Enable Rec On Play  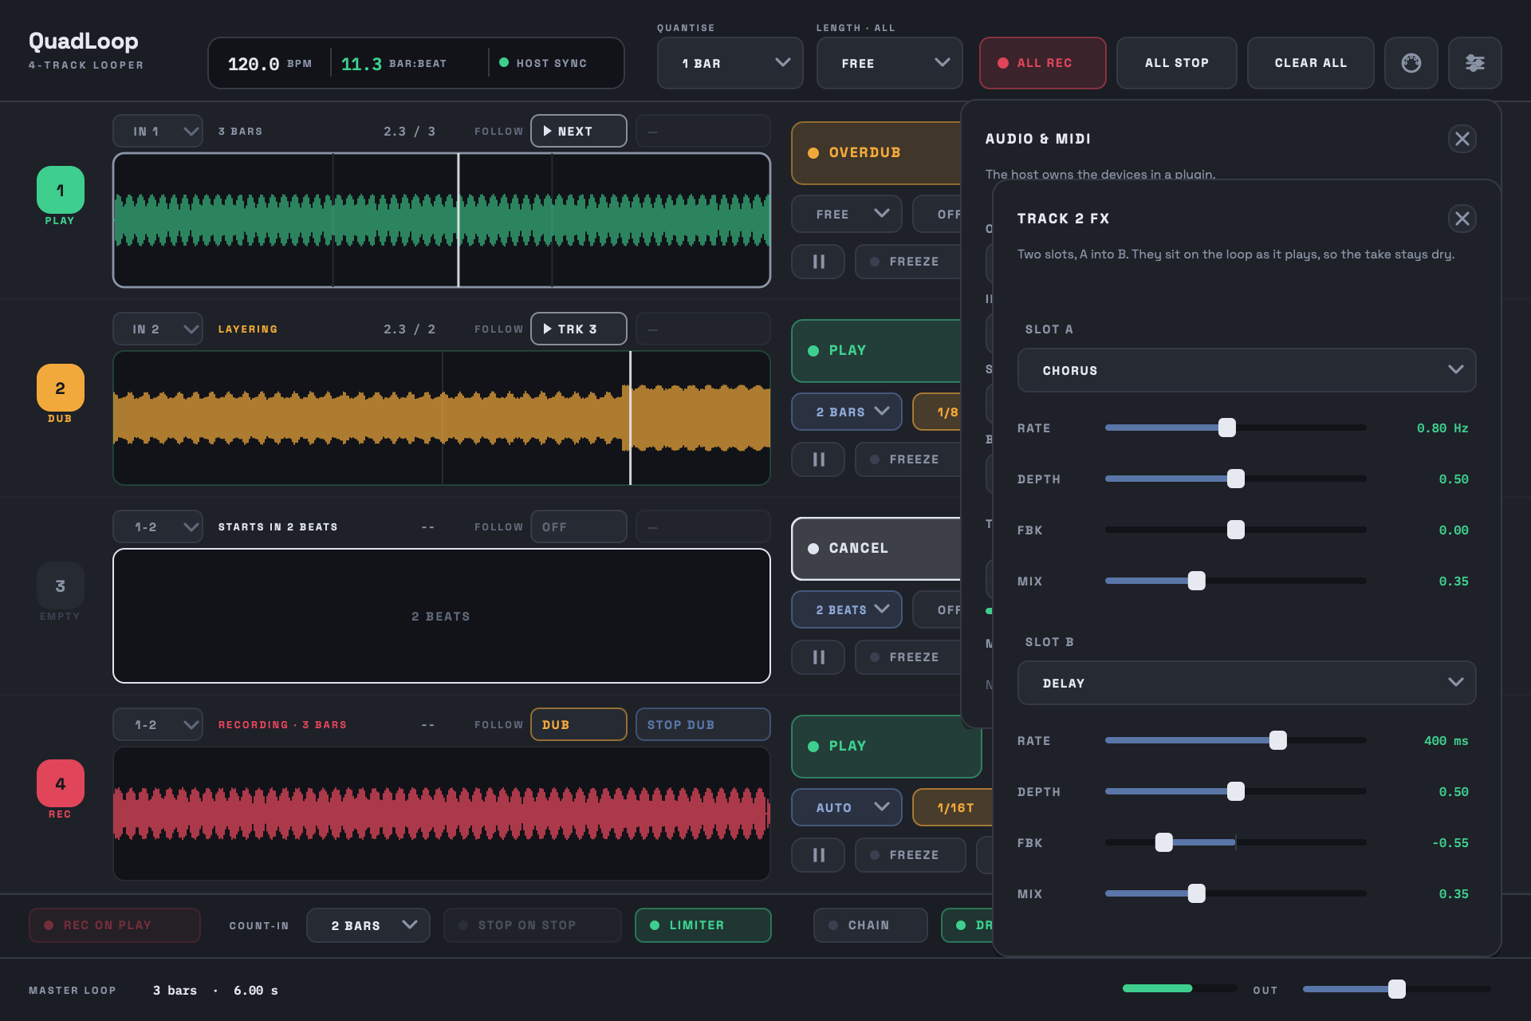(x=115, y=925)
